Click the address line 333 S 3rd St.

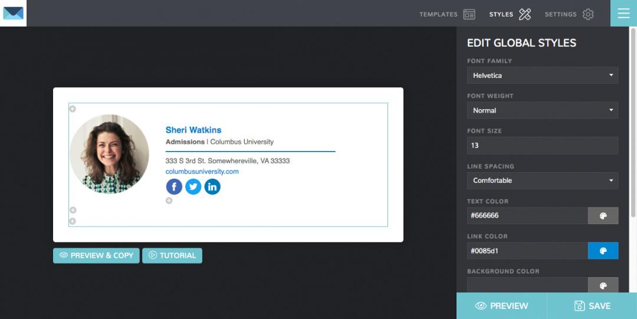pyautogui.click(x=228, y=161)
